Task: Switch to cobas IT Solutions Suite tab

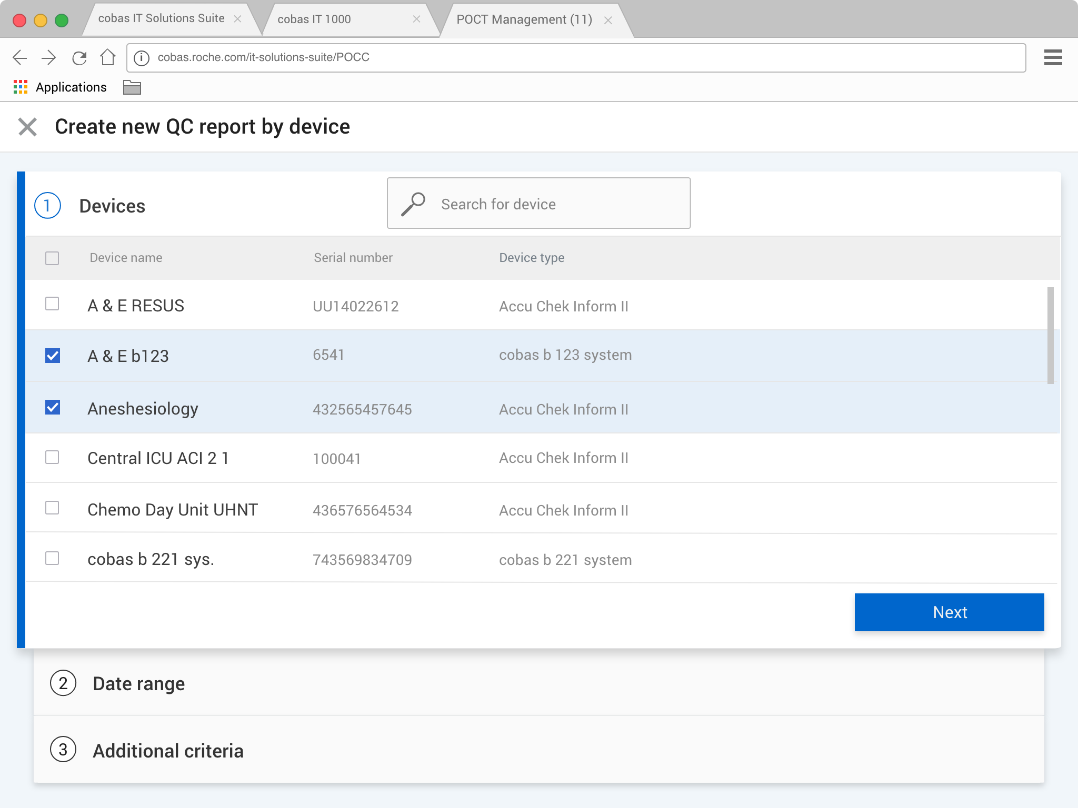Action: [x=161, y=18]
